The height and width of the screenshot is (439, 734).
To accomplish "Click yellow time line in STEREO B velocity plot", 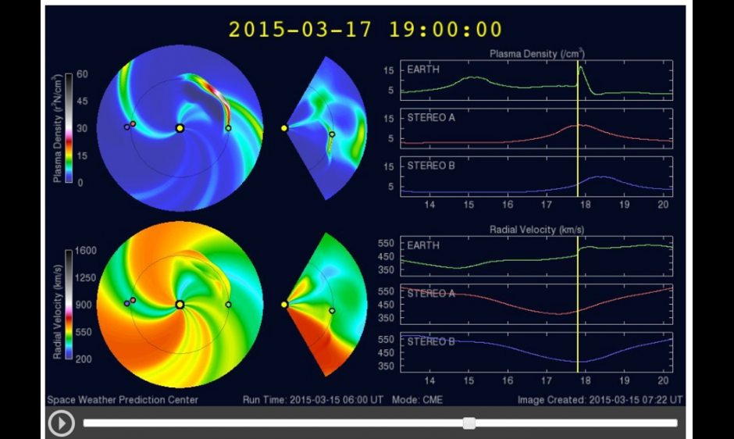I will pyautogui.click(x=578, y=352).
